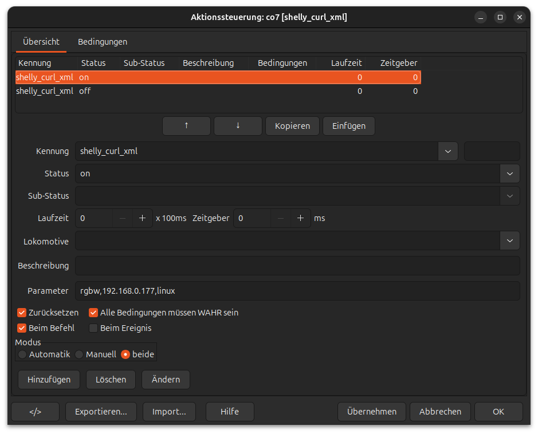
Task: Click the Hinzufügen button
Action: tap(49, 379)
